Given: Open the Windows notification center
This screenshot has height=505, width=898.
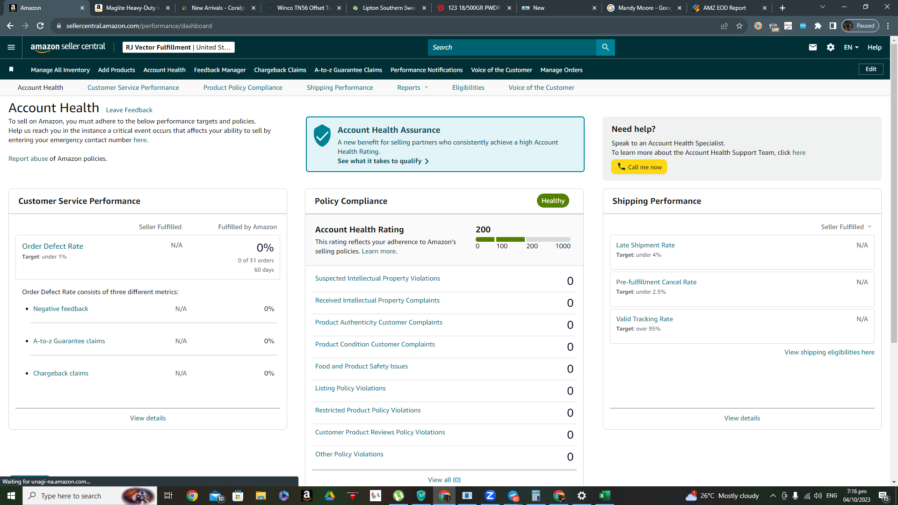Looking at the screenshot, I should pyautogui.click(x=884, y=496).
